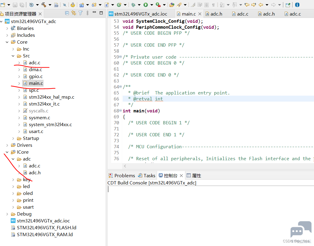314x246 pixels.
Task: Toggle code fold at line 64
Action: click(x=120, y=87)
